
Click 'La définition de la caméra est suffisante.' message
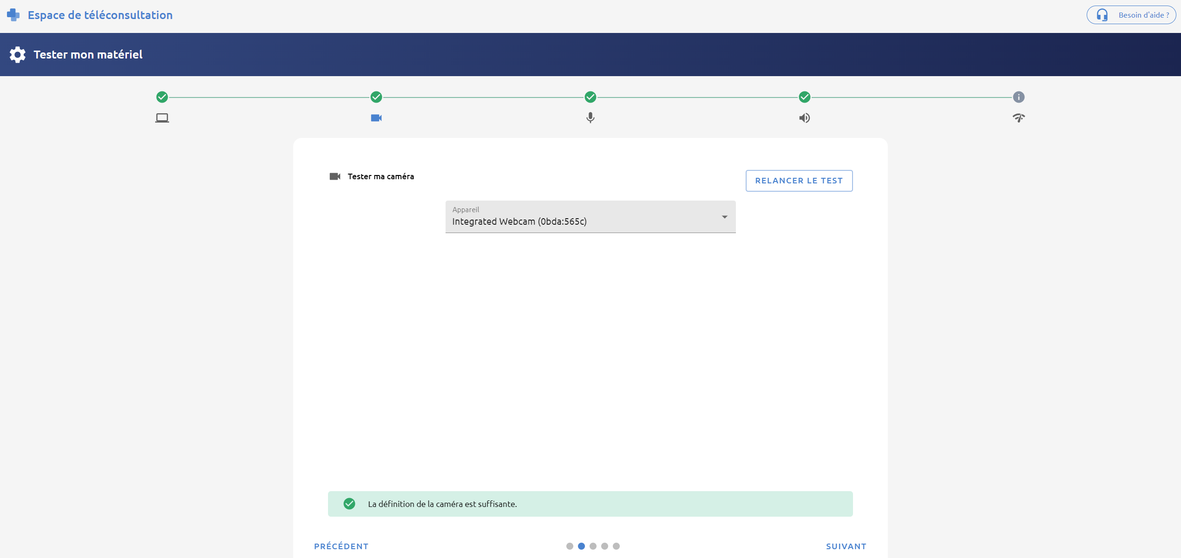pyautogui.click(x=442, y=504)
